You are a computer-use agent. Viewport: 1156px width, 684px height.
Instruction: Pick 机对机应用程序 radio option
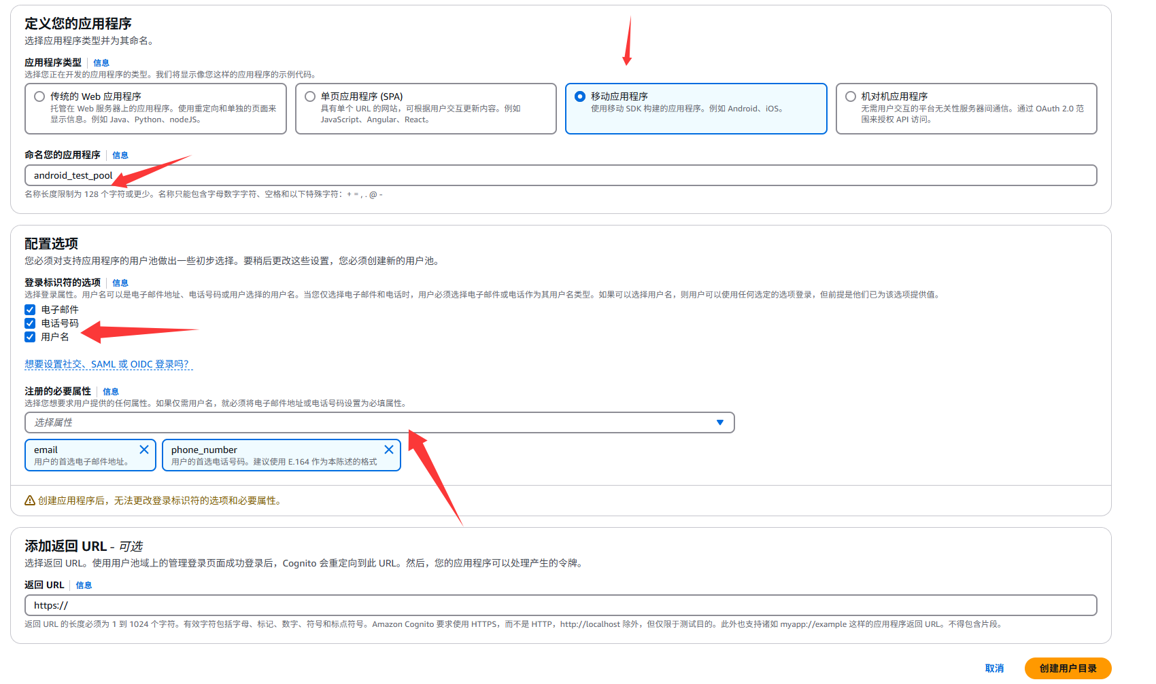pyautogui.click(x=851, y=96)
